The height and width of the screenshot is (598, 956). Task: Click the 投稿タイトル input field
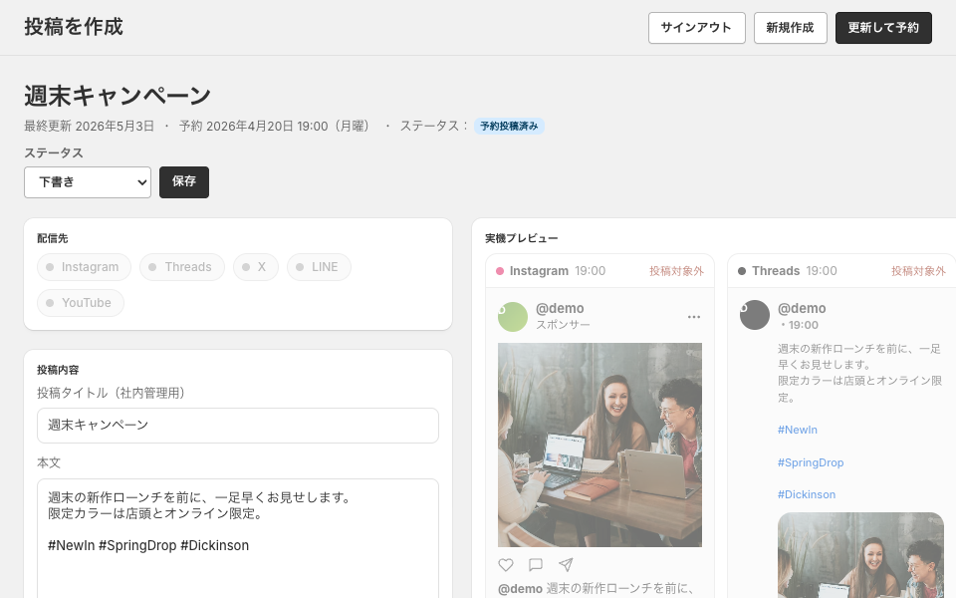pyautogui.click(x=238, y=426)
